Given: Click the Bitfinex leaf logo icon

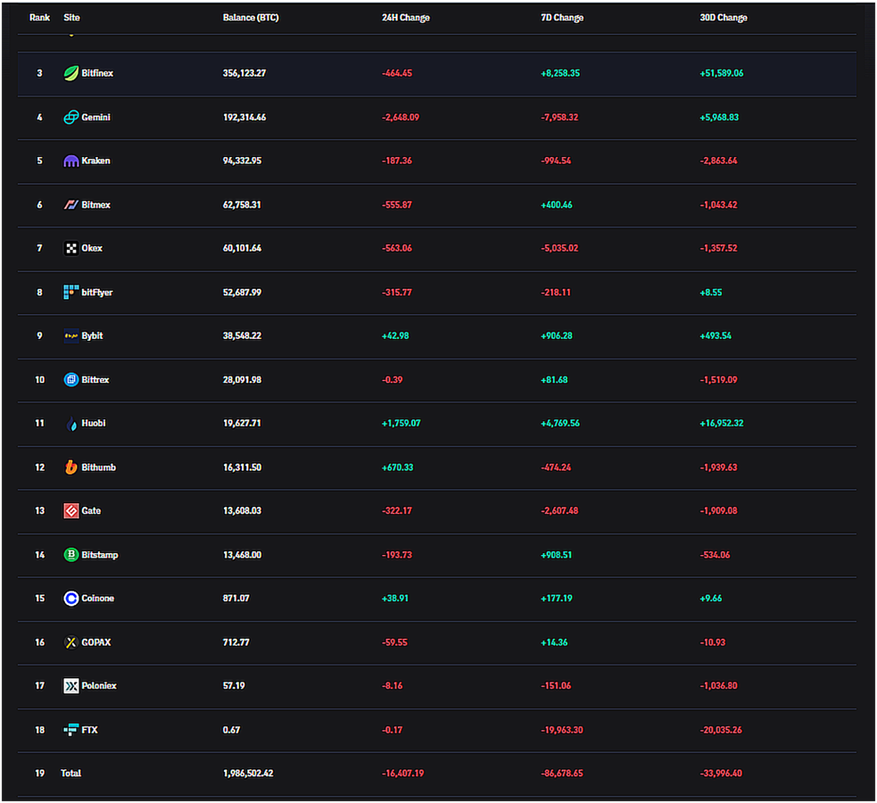Looking at the screenshot, I should click(x=71, y=73).
